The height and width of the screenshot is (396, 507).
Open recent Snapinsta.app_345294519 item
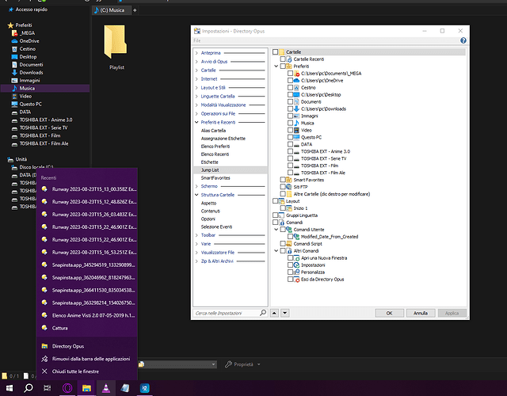pos(86,265)
